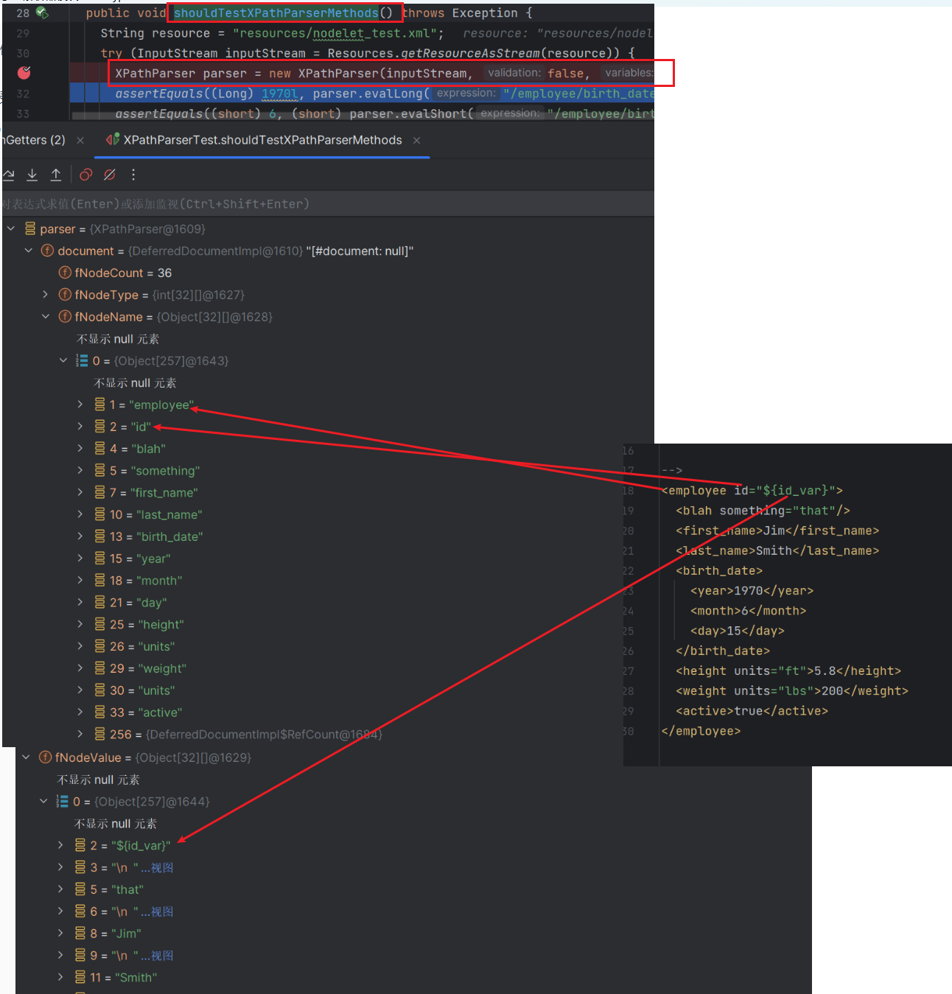
Task: Click the object icon beside 4 = "blah"
Action: (99, 449)
